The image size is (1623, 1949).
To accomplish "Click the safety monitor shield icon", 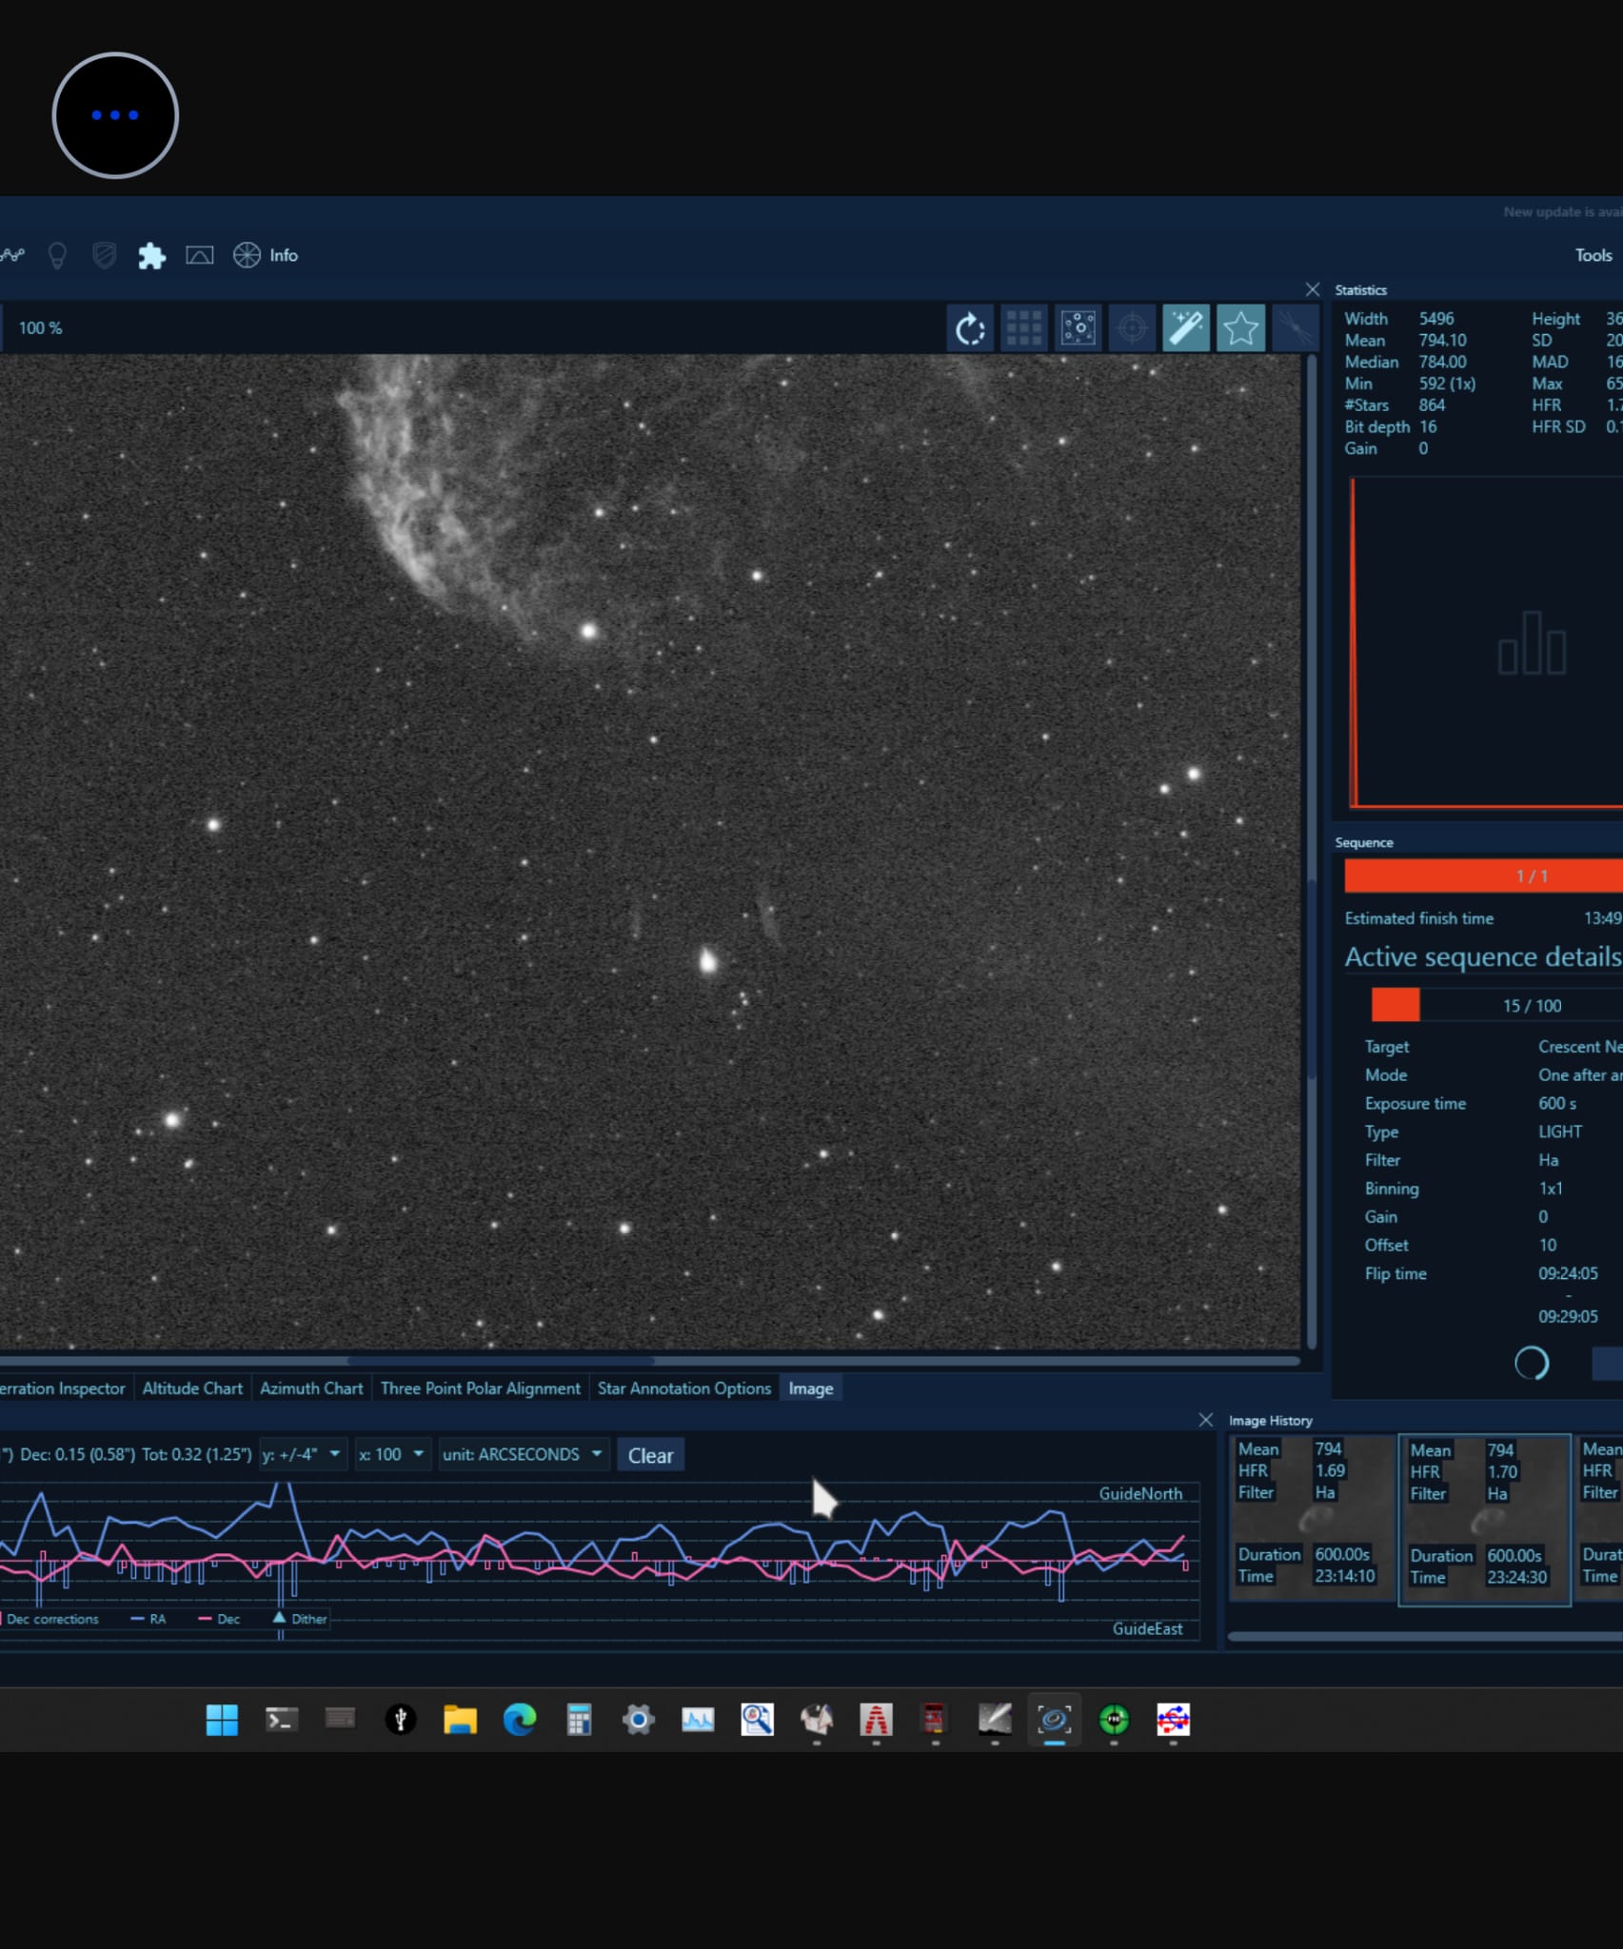I will pos(104,255).
